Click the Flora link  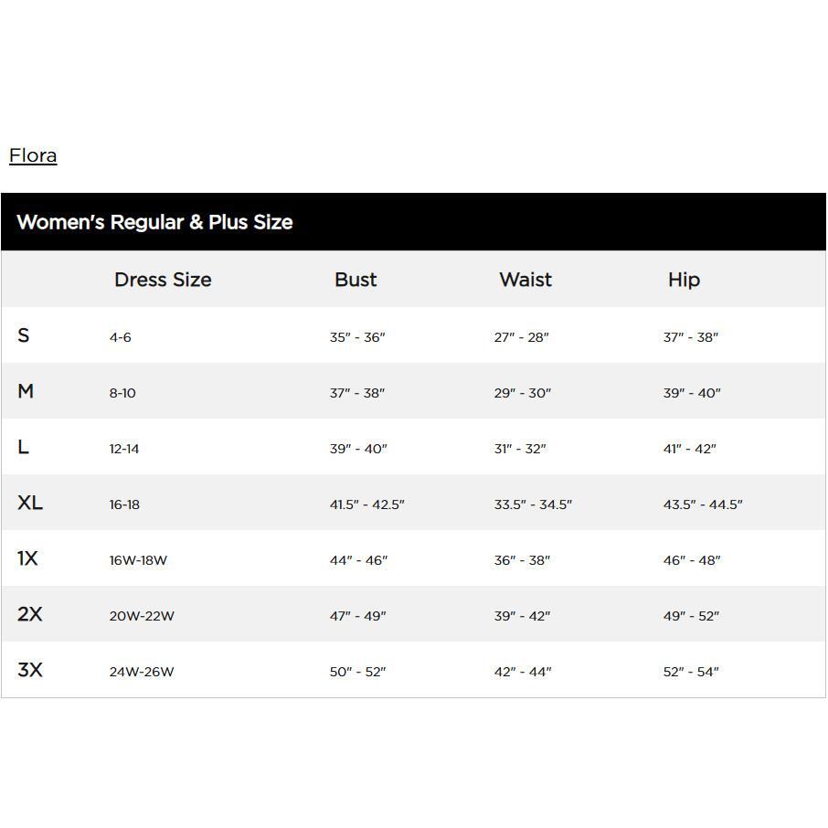pos(33,155)
